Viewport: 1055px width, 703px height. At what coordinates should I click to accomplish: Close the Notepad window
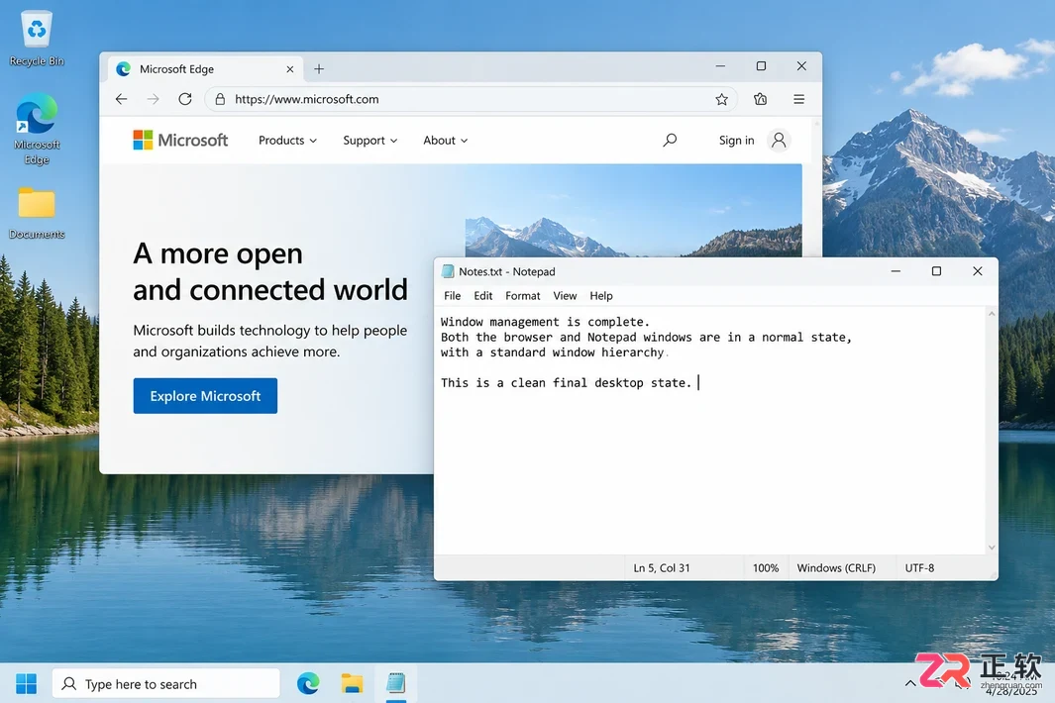tap(977, 271)
